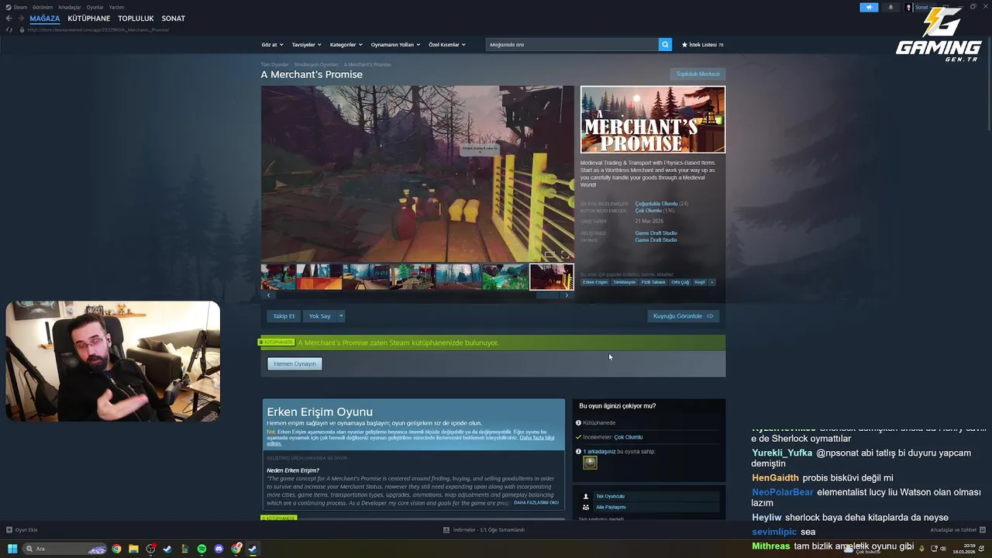Click the page reload icon beside the URL

tap(9, 29)
